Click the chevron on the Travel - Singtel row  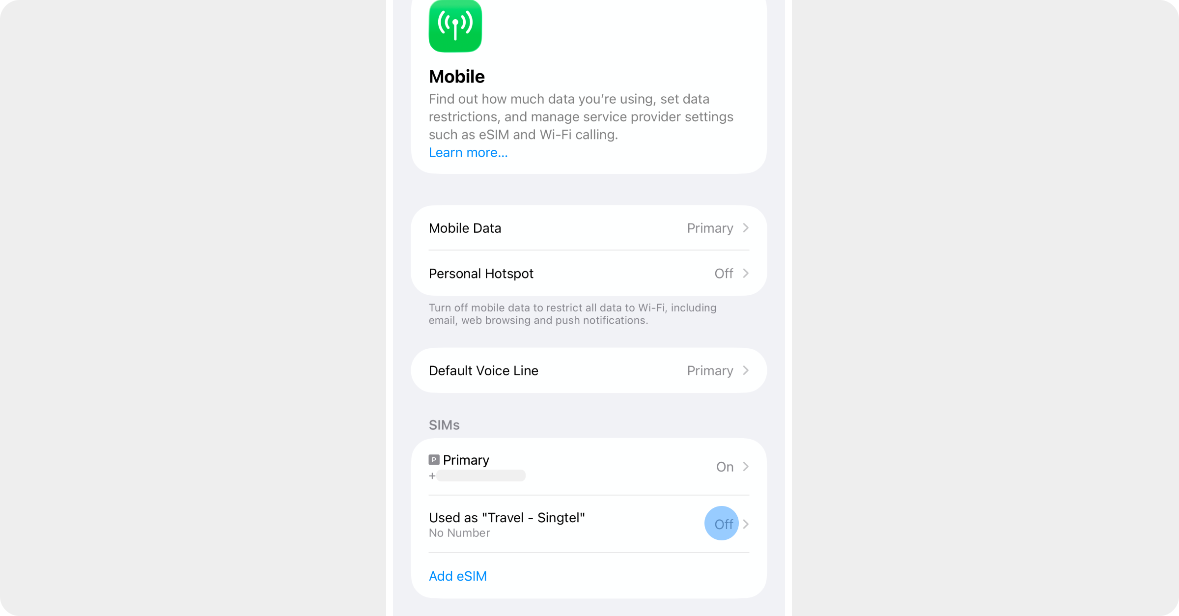pyautogui.click(x=746, y=524)
